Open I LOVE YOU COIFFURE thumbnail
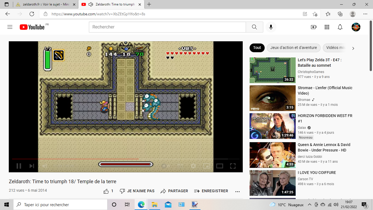The height and width of the screenshot is (210, 373). coord(273,183)
